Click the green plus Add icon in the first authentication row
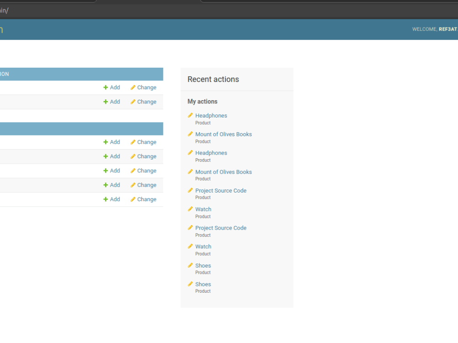The width and height of the screenshot is (458, 343). (106, 87)
